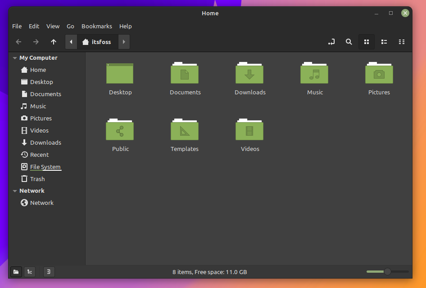Collapse the Network section

click(x=15, y=191)
